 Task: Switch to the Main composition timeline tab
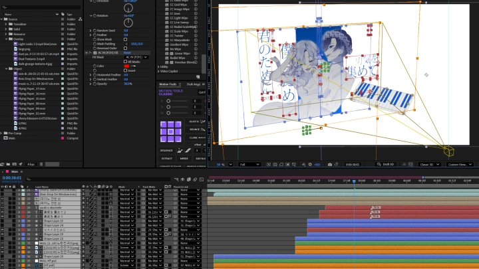tap(14, 171)
